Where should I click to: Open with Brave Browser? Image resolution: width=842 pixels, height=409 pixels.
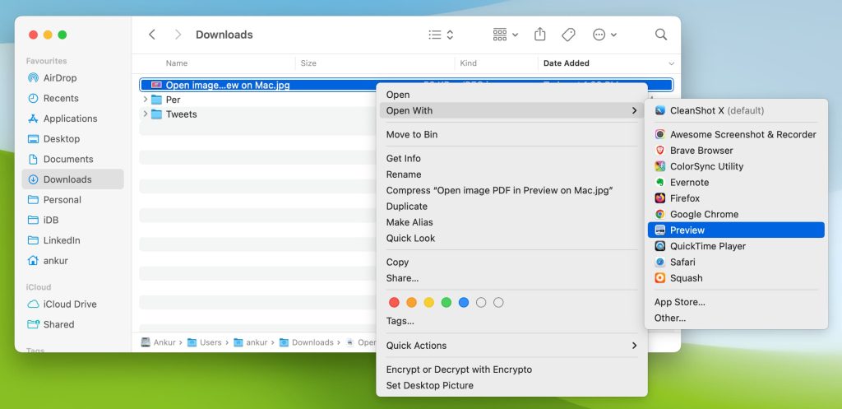736,151
